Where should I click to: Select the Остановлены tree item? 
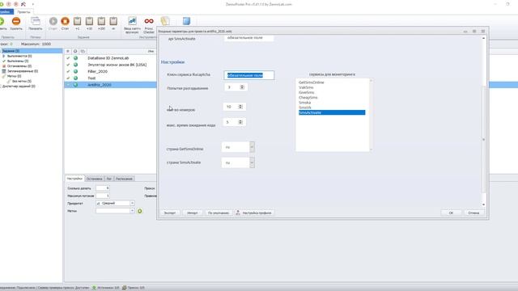click(x=19, y=66)
